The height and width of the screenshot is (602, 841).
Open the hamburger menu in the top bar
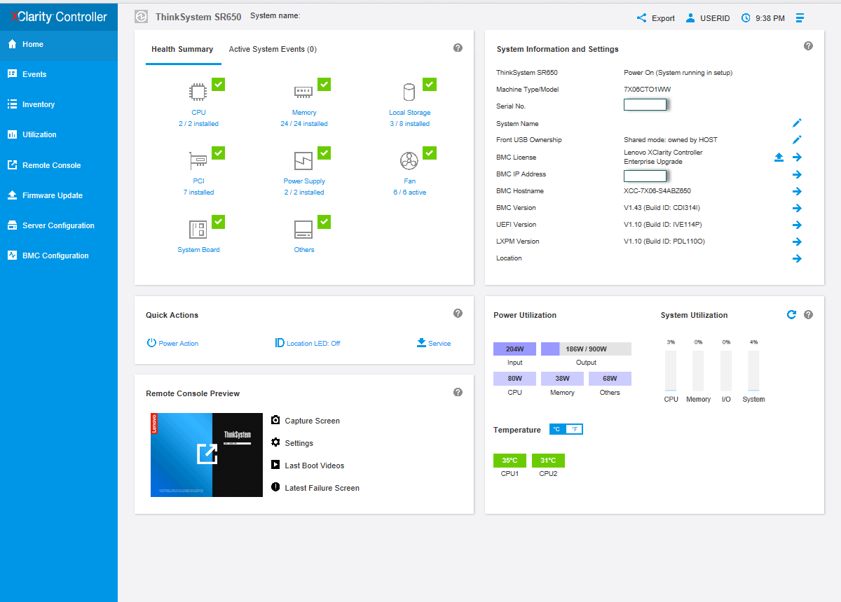click(x=800, y=18)
